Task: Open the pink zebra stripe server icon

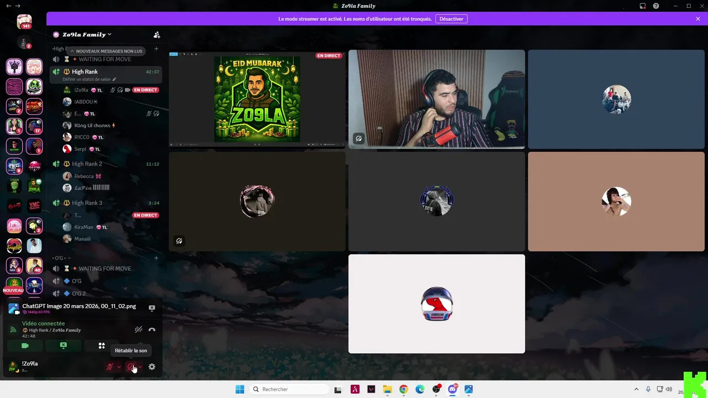Action: point(14,86)
